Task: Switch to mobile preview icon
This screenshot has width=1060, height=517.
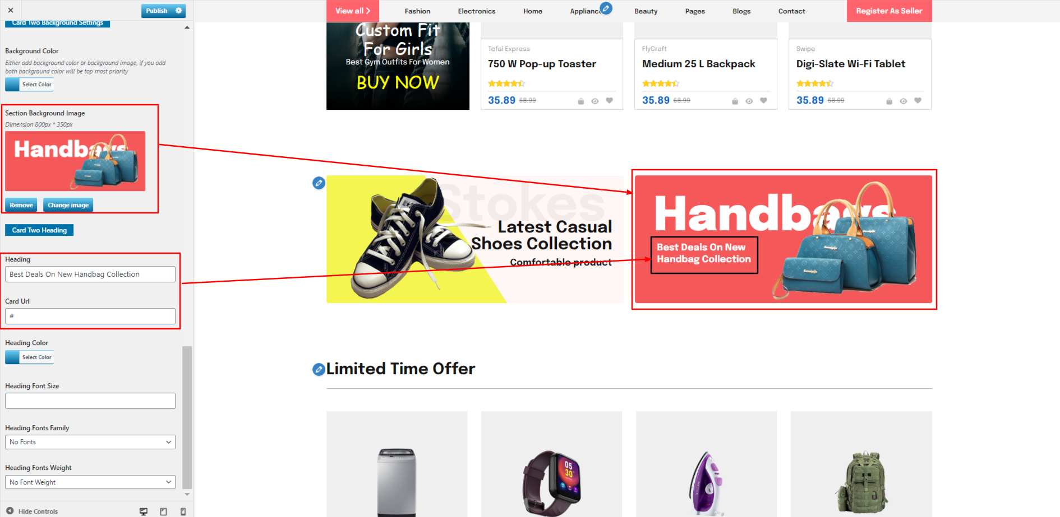Action: point(183,511)
